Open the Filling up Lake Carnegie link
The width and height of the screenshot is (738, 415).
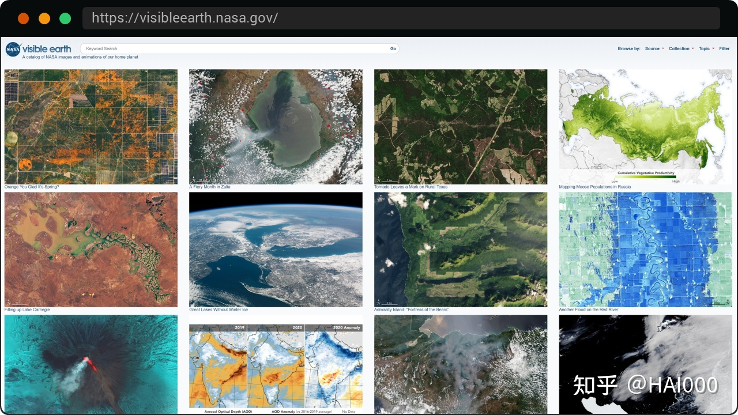coord(27,310)
